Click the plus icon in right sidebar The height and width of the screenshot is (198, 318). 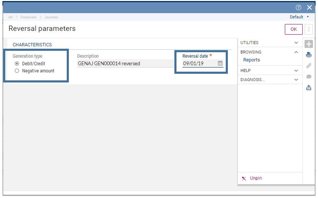(x=309, y=44)
